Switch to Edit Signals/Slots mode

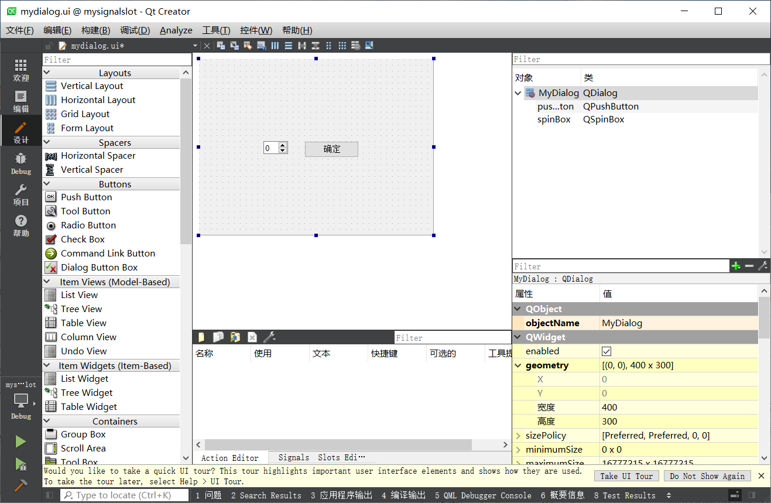234,46
